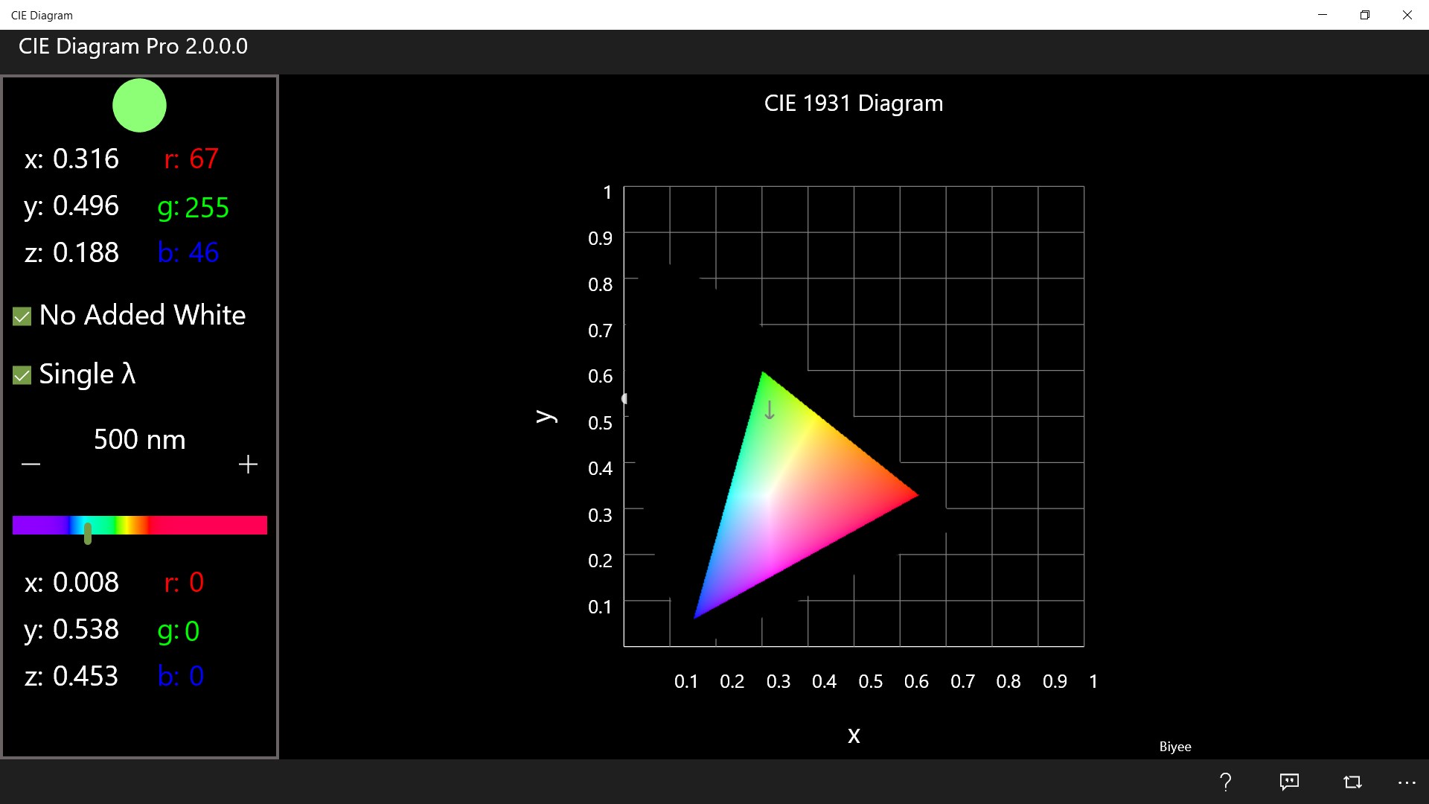The width and height of the screenshot is (1429, 804).
Task: Click the Biyee credit link
Action: point(1174,747)
